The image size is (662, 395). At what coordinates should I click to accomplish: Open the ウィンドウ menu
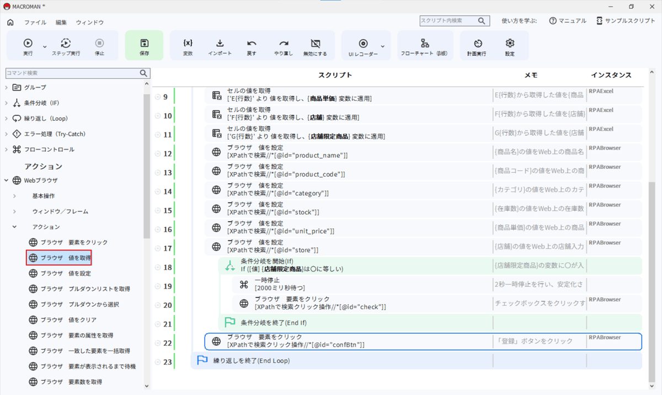tap(90, 23)
